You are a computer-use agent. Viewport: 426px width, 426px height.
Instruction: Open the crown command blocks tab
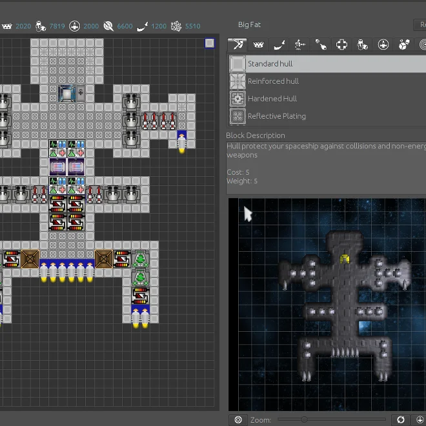[258, 45]
